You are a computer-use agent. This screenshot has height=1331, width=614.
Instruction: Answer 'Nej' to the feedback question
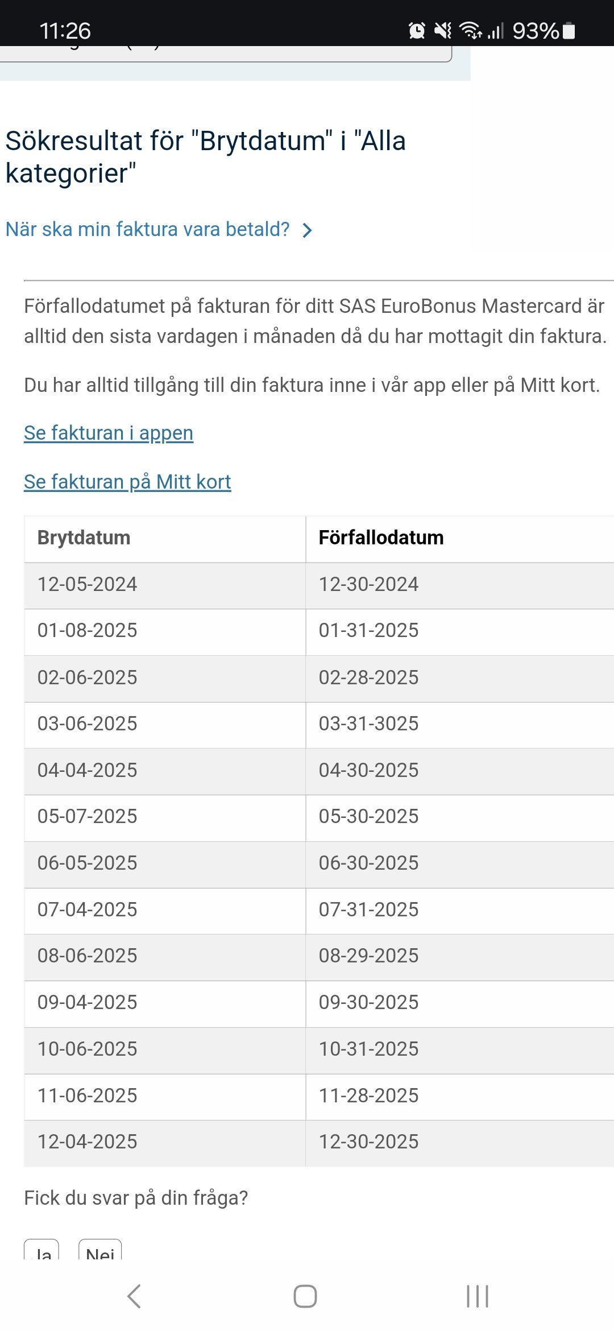(100, 1251)
